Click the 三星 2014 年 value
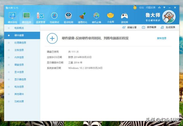Viewport: 183px width, 126px height. (x=75, y=63)
